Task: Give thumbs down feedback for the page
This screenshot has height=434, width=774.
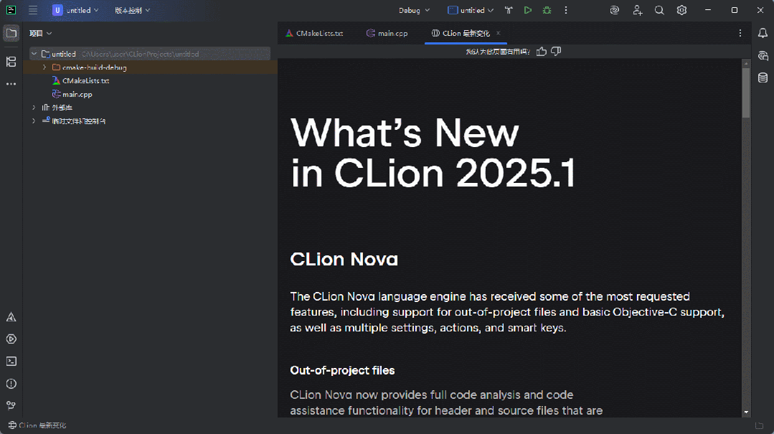Action: coord(556,52)
